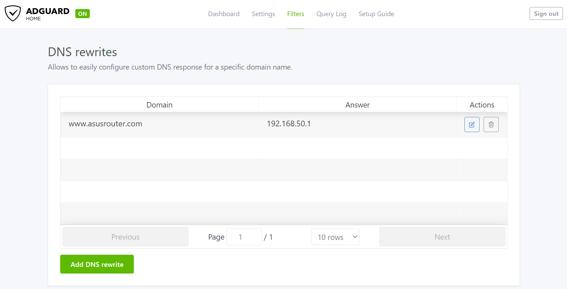
Task: Open the Dashboard menu item
Action: [224, 14]
